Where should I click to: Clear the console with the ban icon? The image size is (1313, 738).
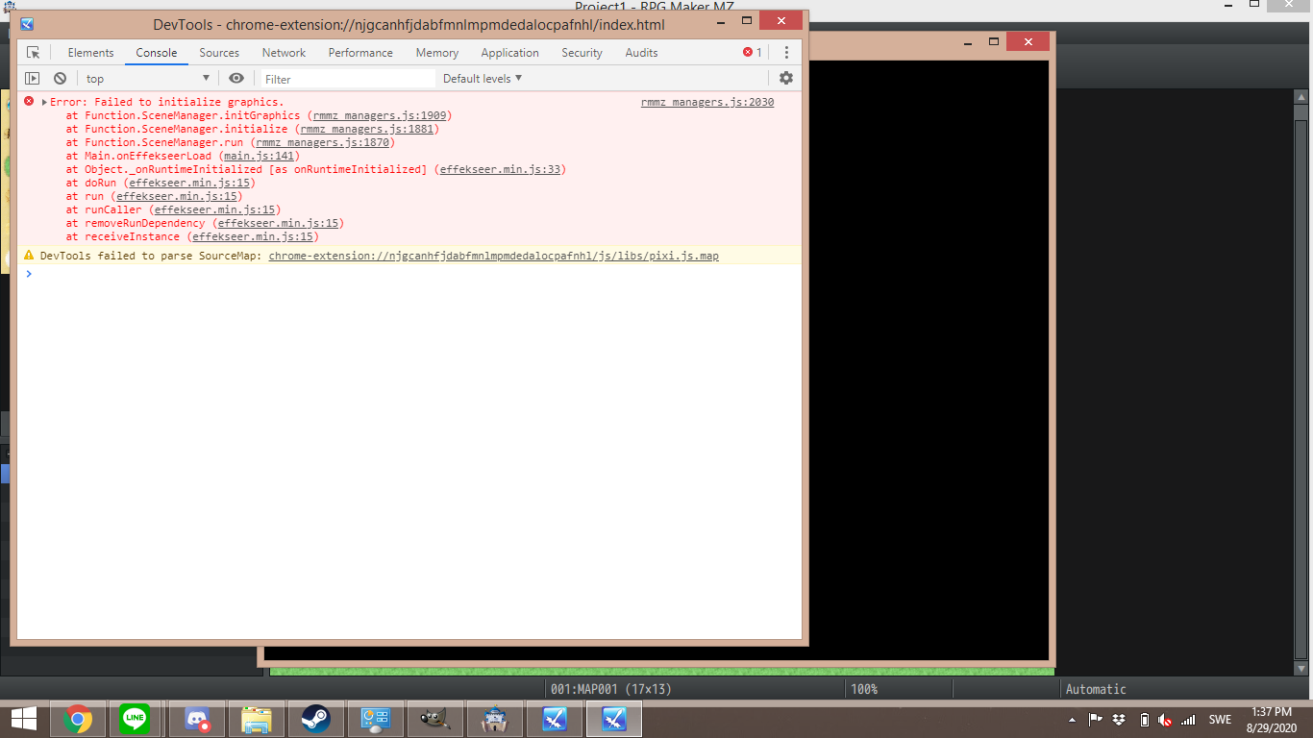60,79
